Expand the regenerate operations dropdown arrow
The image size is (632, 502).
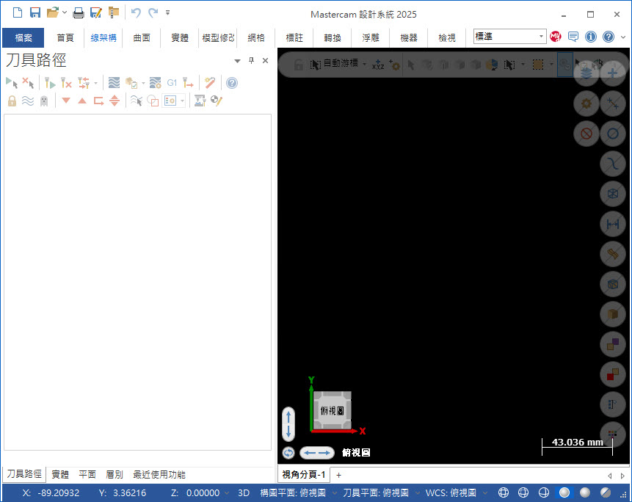(x=95, y=84)
